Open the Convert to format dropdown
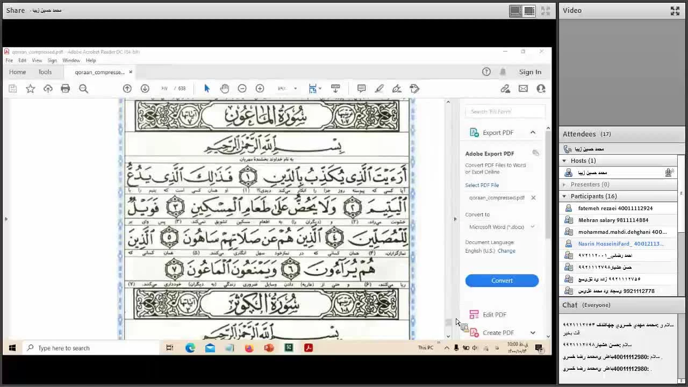688x387 pixels. point(501,227)
